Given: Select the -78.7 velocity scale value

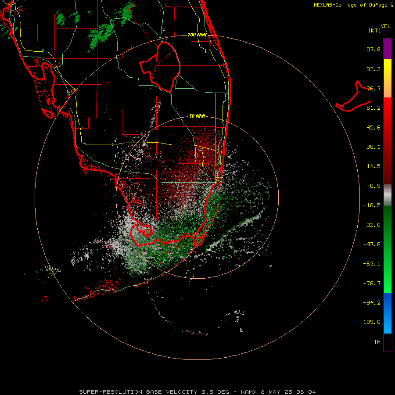Looking at the screenshot, I should [x=372, y=284].
